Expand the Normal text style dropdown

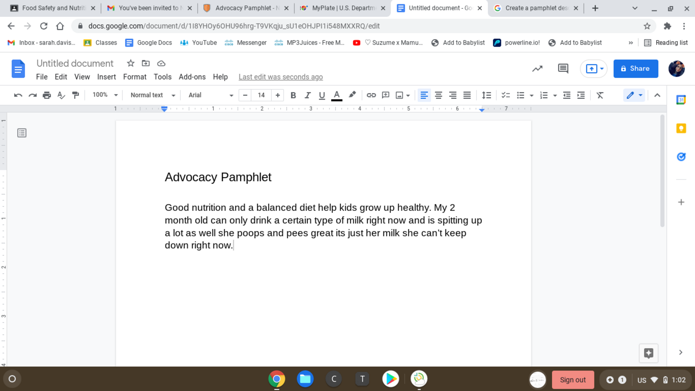[152, 95]
